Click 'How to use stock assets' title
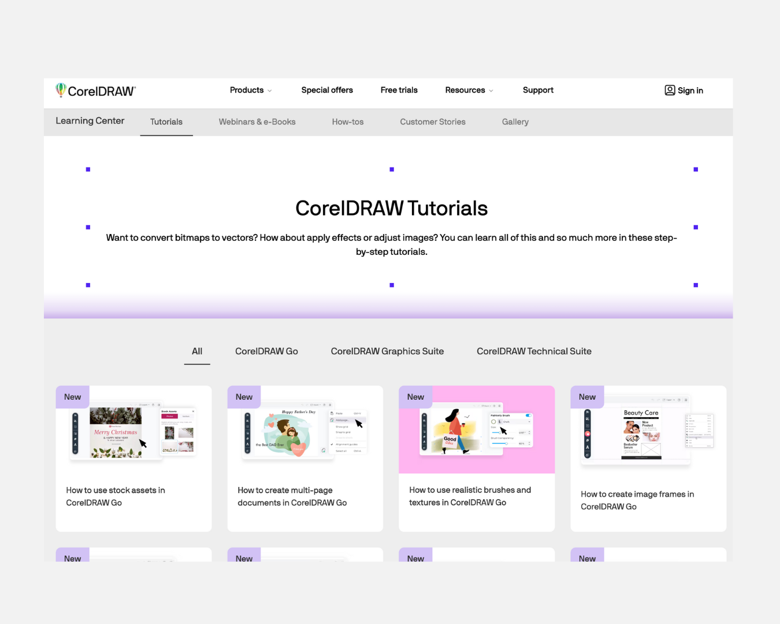Screen dimensions: 780x624 click(x=116, y=496)
